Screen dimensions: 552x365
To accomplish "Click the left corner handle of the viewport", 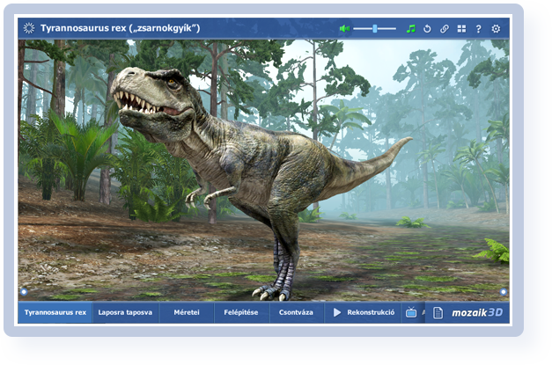I will [24, 291].
